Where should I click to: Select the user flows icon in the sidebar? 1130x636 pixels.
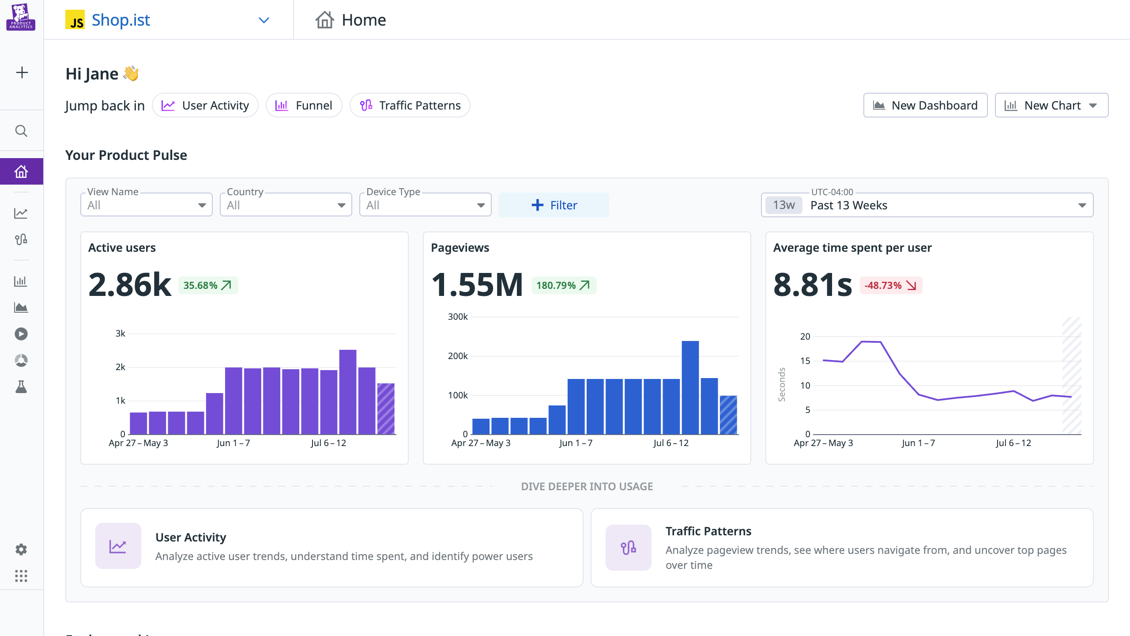pos(21,239)
